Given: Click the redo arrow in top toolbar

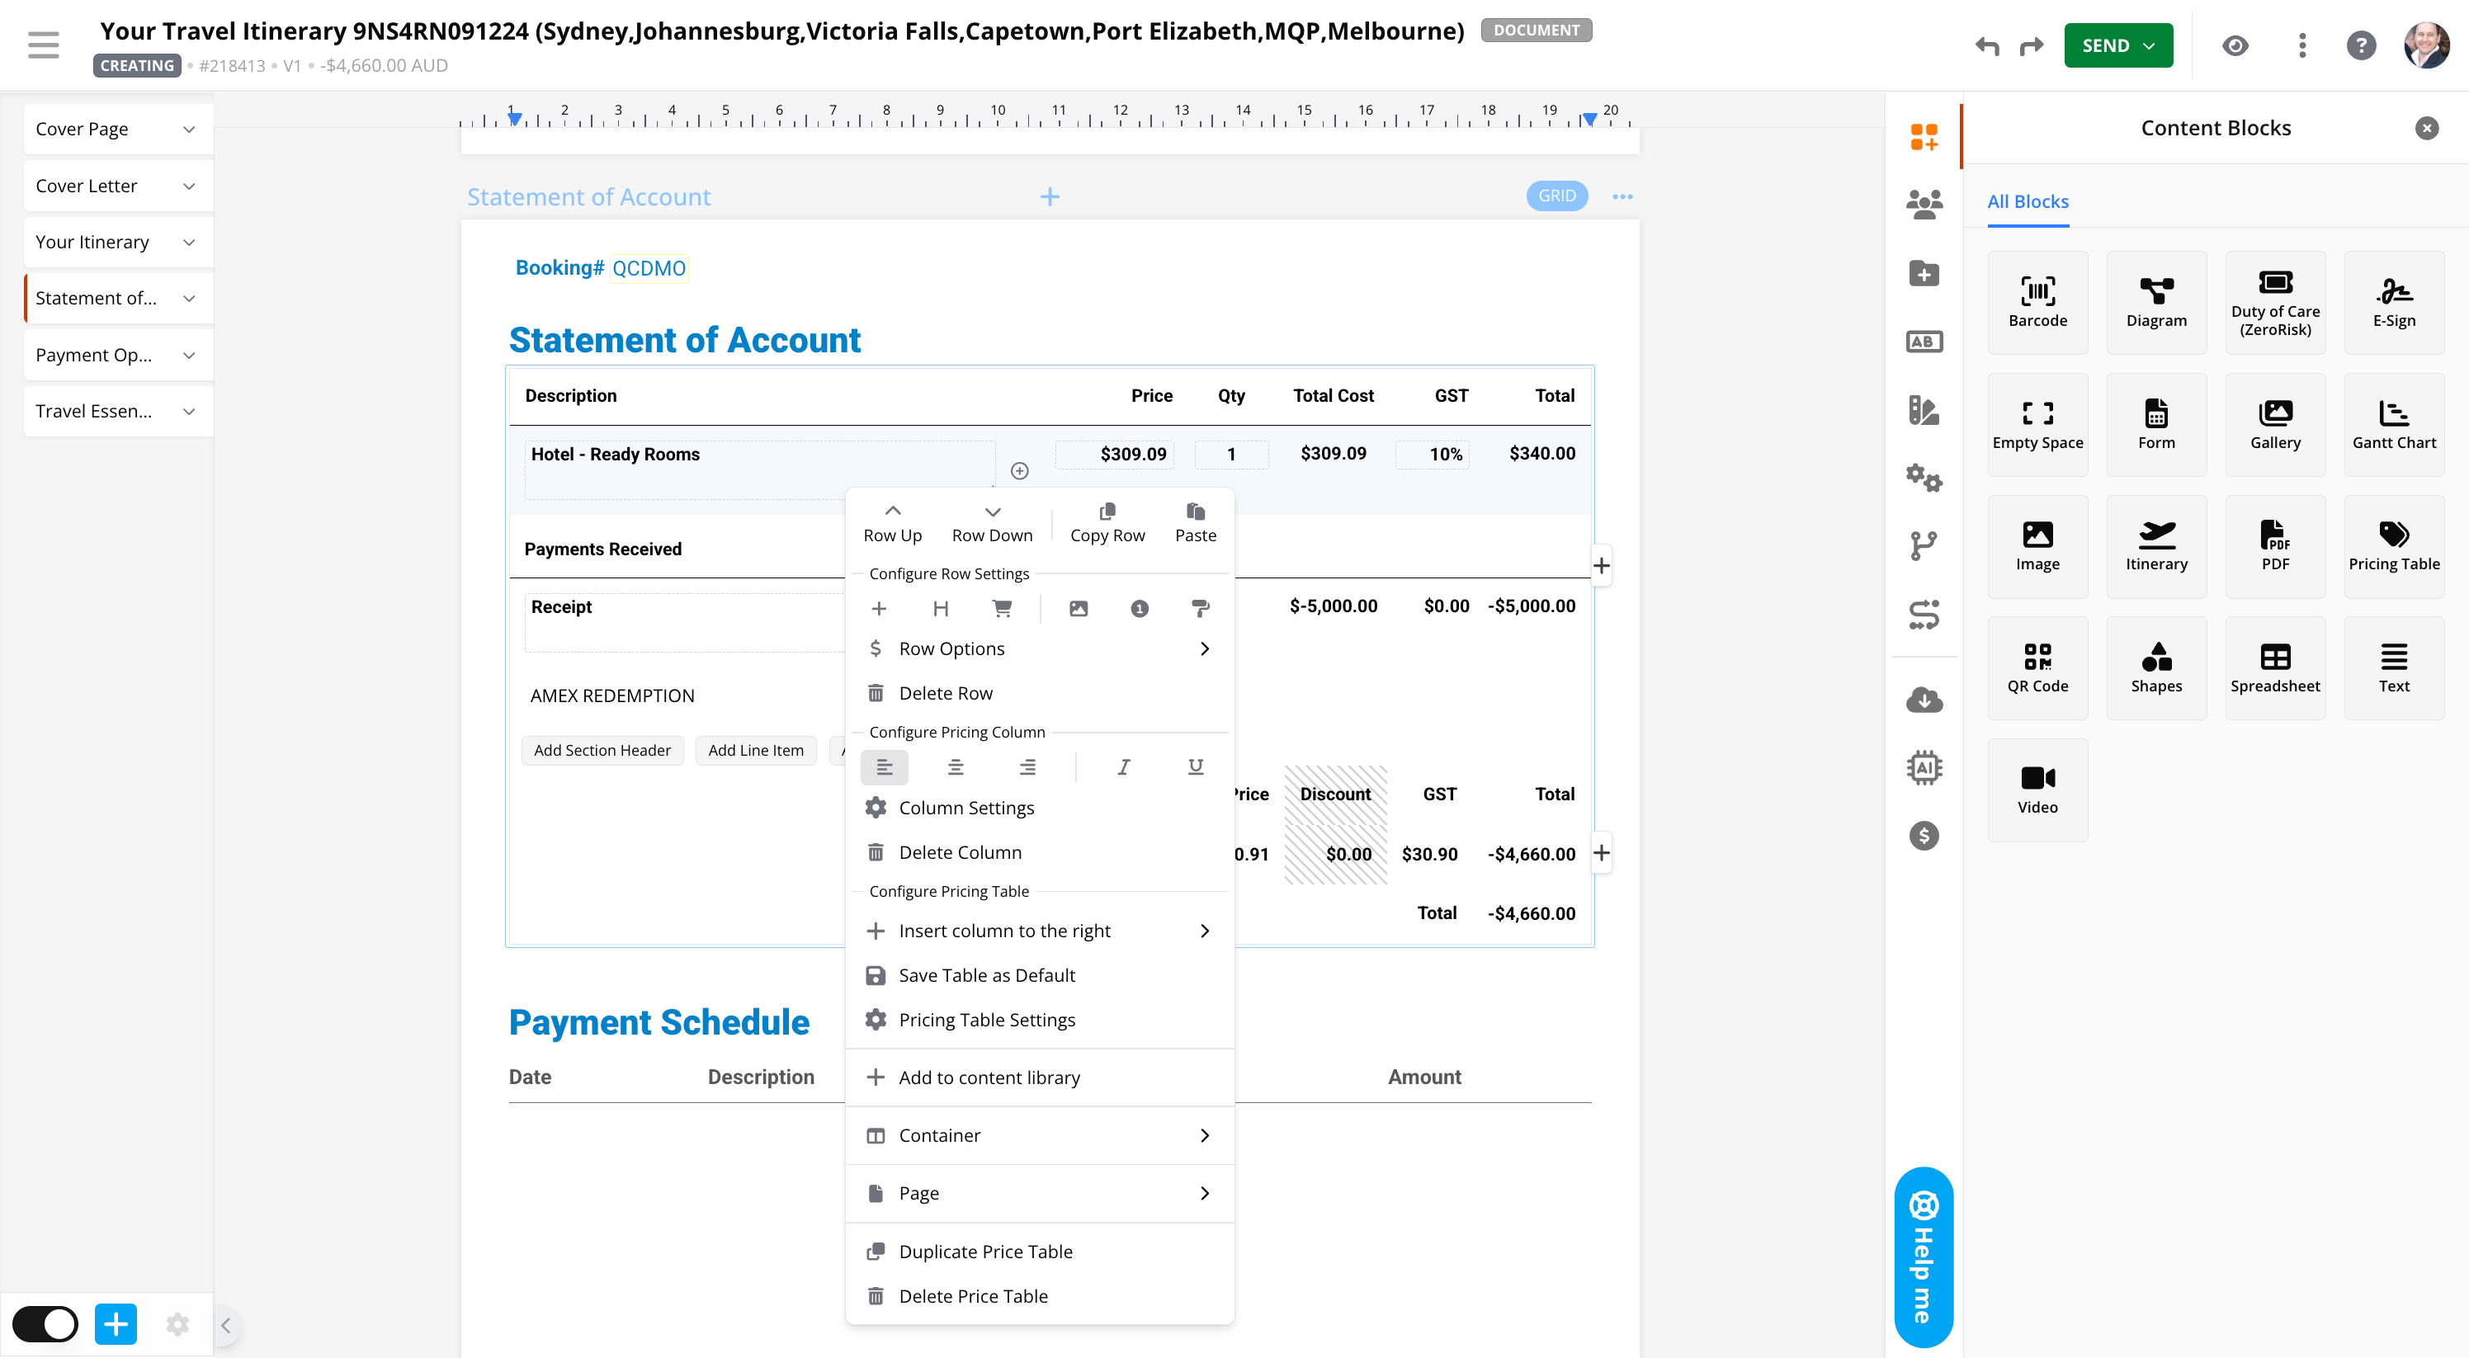Looking at the screenshot, I should click(x=2031, y=46).
